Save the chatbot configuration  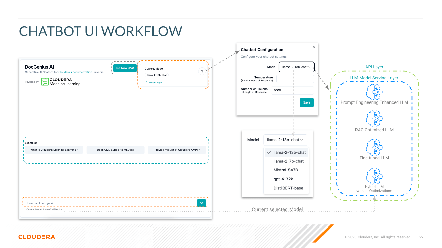click(x=307, y=102)
